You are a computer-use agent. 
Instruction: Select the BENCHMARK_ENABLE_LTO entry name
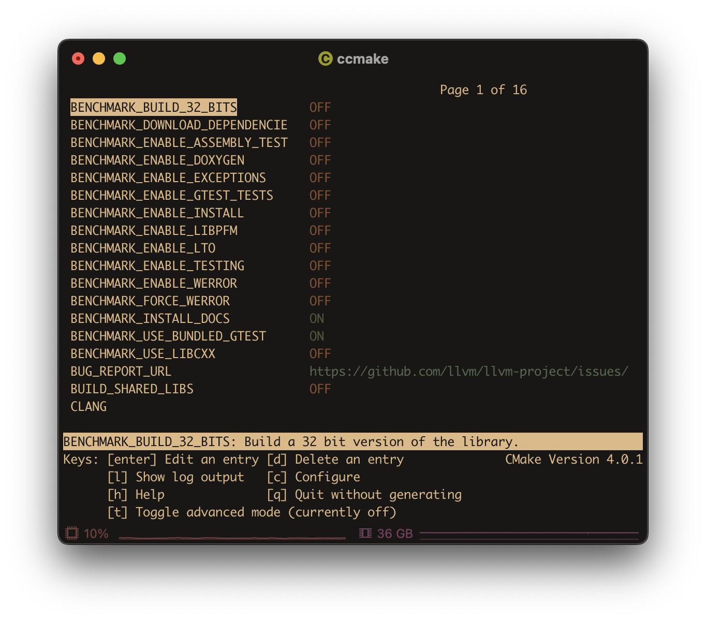[143, 248]
